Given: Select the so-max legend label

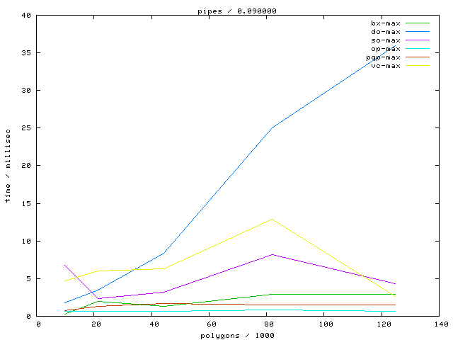Looking at the screenshot, I should [x=386, y=40].
